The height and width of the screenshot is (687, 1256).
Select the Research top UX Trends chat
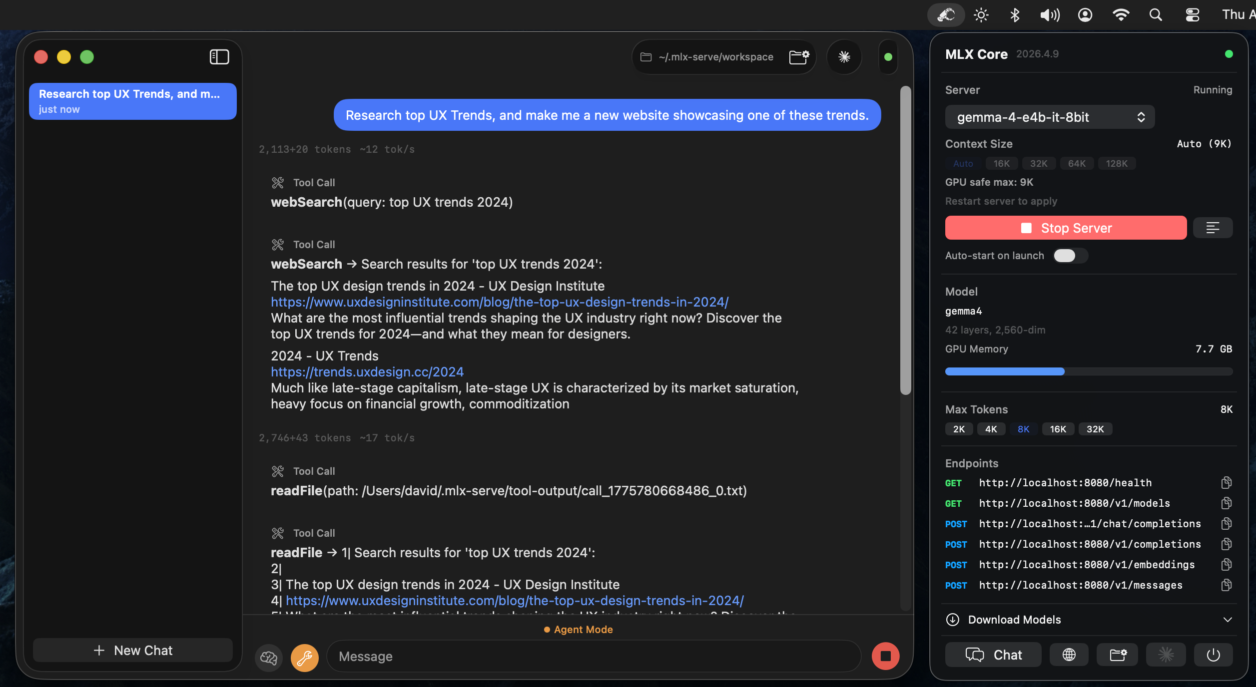click(132, 101)
